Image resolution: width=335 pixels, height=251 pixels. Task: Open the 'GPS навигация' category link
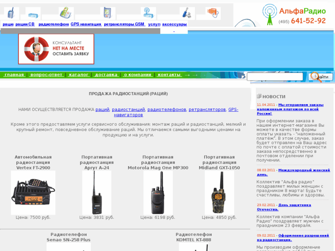pyautogui.click(x=86, y=24)
